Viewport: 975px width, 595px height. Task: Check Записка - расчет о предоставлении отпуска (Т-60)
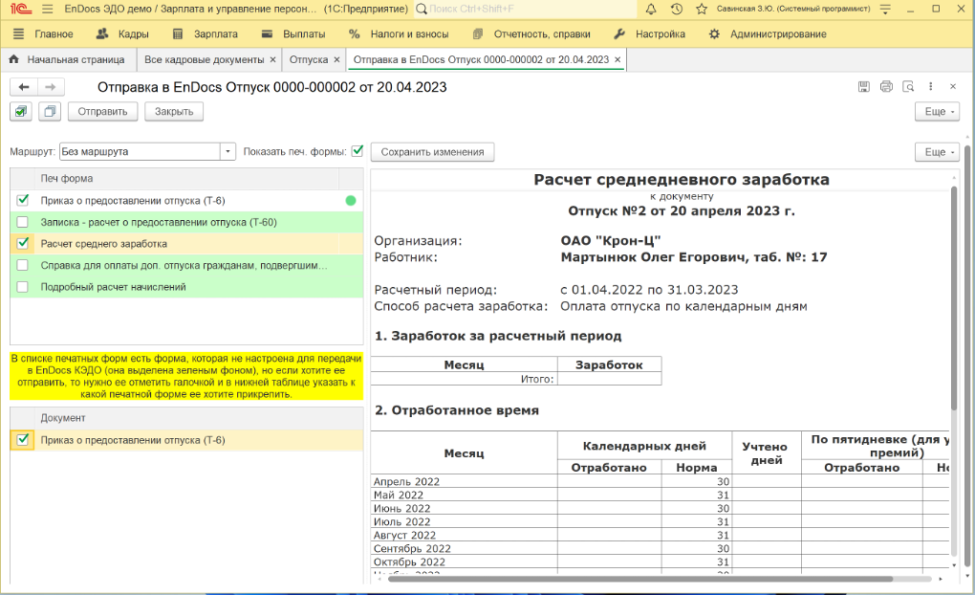(x=23, y=222)
